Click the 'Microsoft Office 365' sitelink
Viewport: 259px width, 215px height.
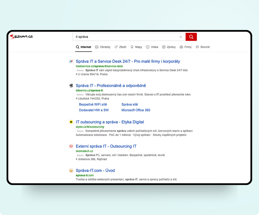[136, 110]
